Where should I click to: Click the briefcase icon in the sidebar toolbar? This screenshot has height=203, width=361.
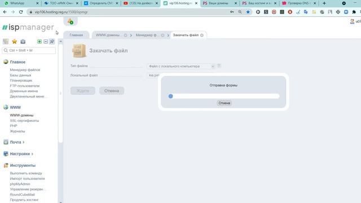tap(23, 41)
